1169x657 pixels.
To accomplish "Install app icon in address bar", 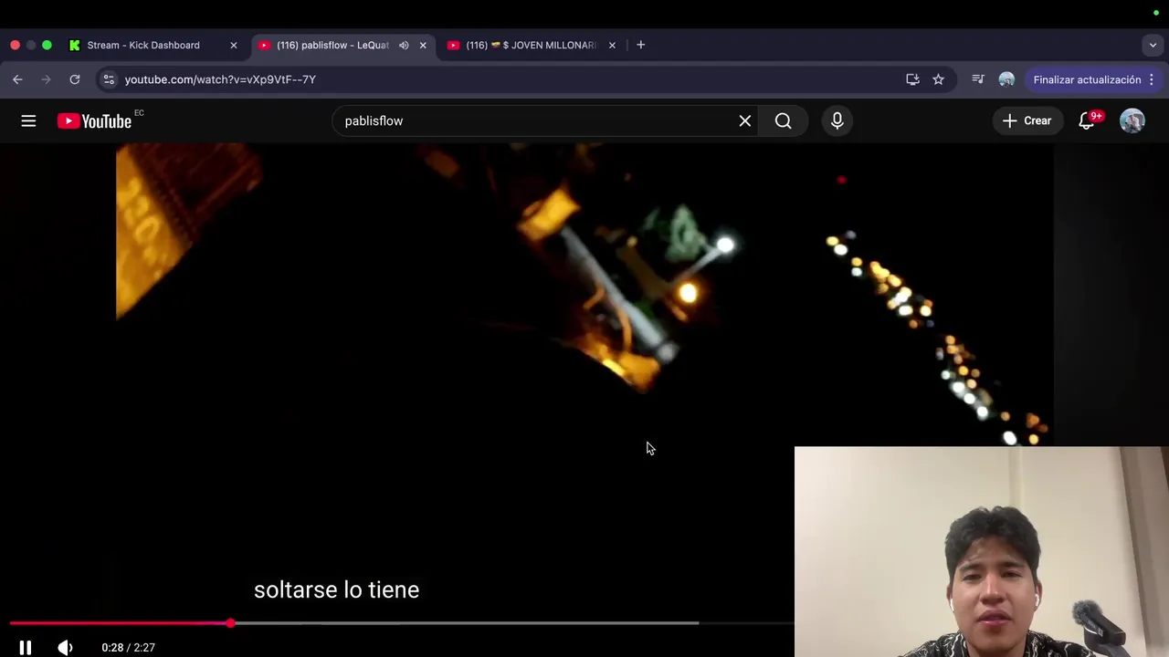I will 912,79.
